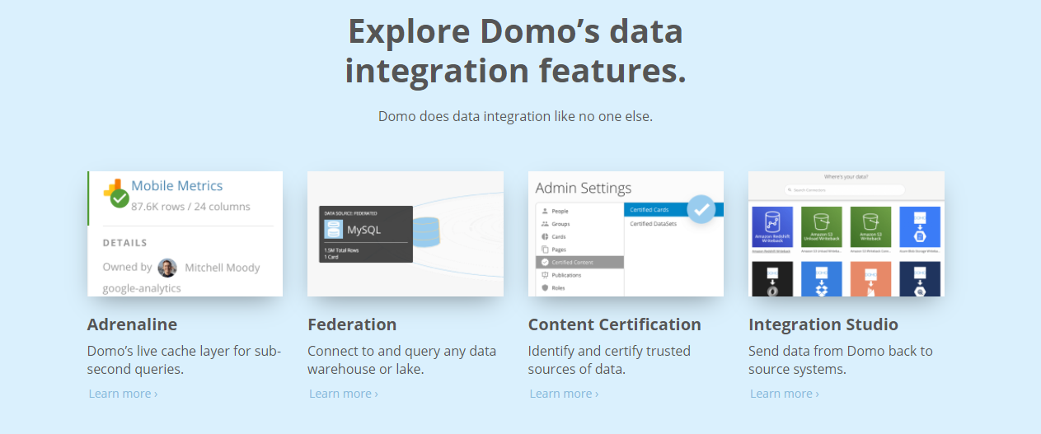Click the "DETAILS" label
This screenshot has width=1041, height=434.
coord(125,243)
